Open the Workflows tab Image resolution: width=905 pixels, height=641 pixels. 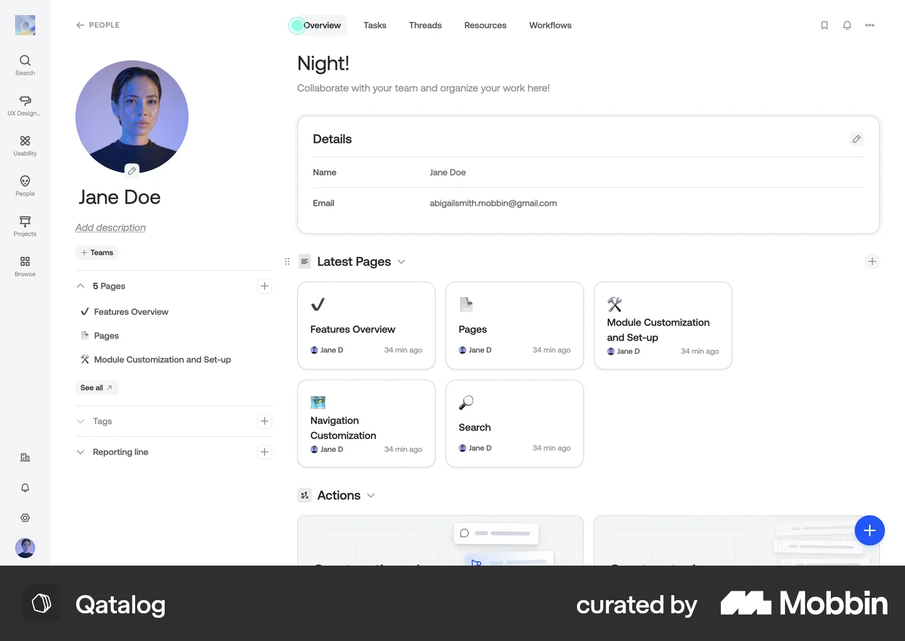[x=551, y=25]
